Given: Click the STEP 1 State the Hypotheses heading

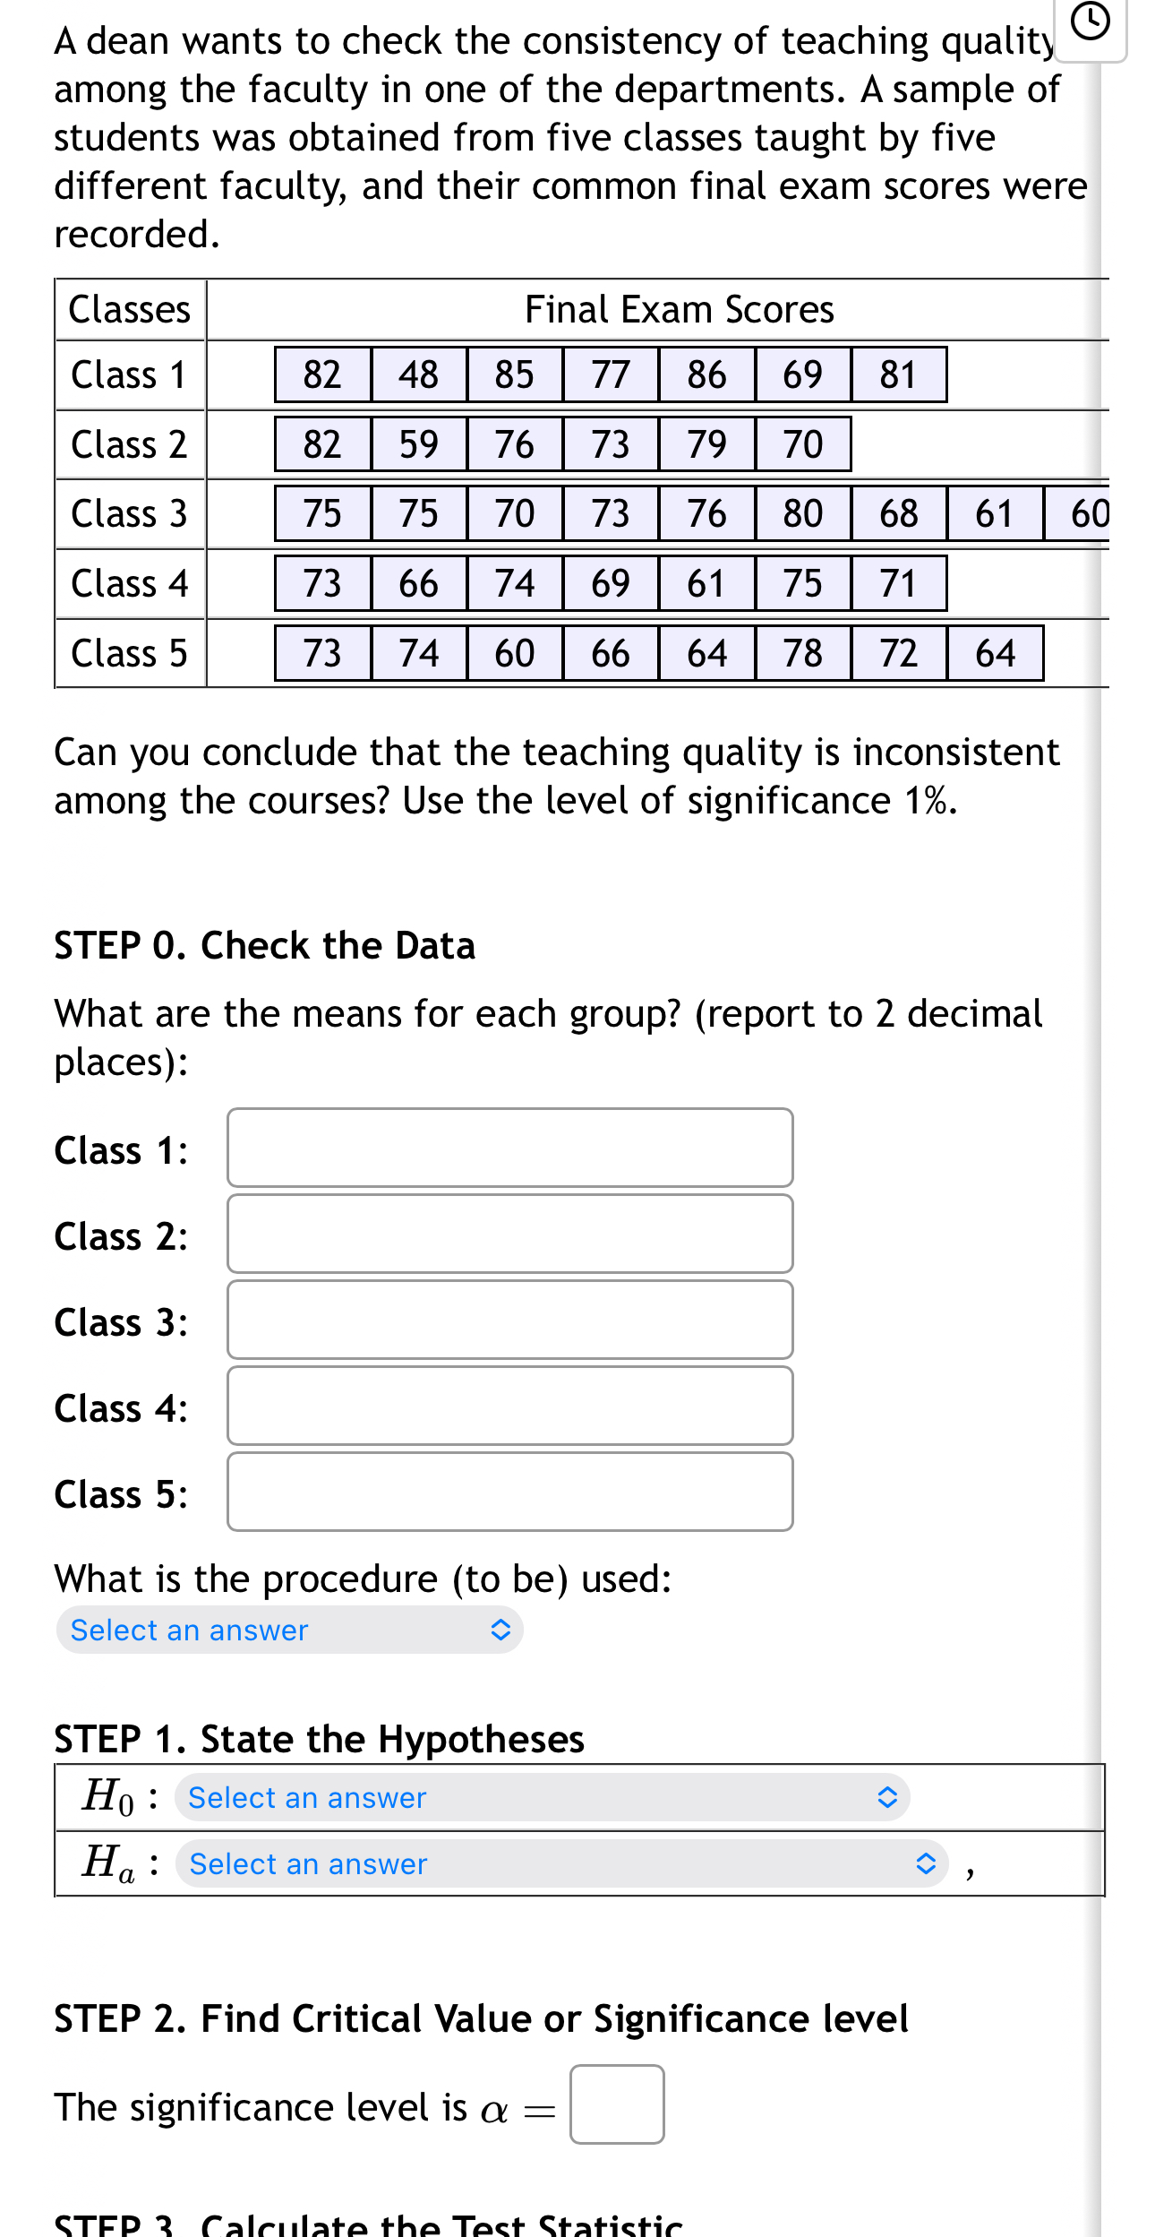Looking at the screenshot, I should click(319, 1739).
